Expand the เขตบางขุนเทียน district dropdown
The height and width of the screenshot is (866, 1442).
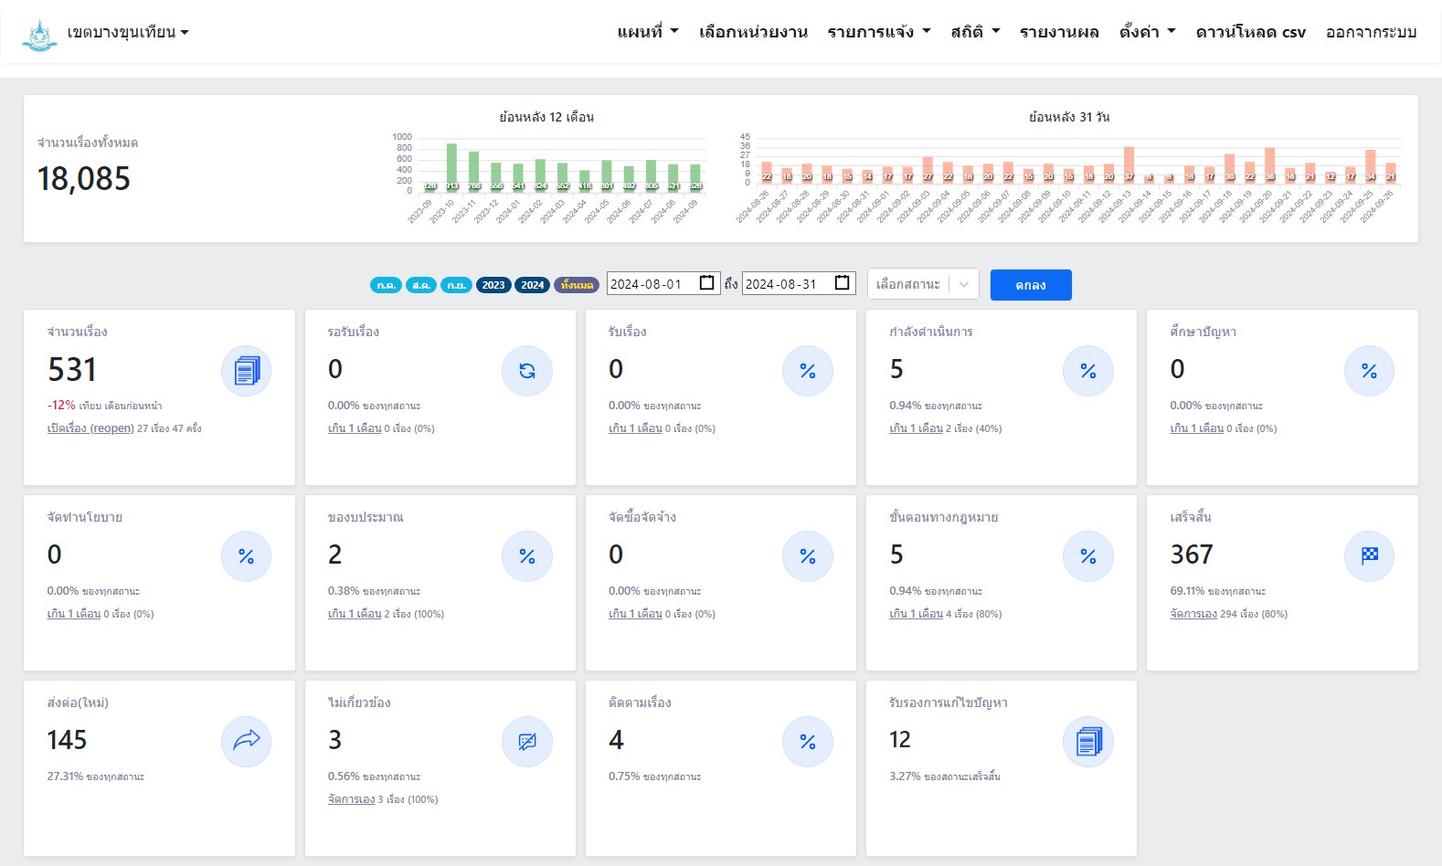(x=127, y=33)
